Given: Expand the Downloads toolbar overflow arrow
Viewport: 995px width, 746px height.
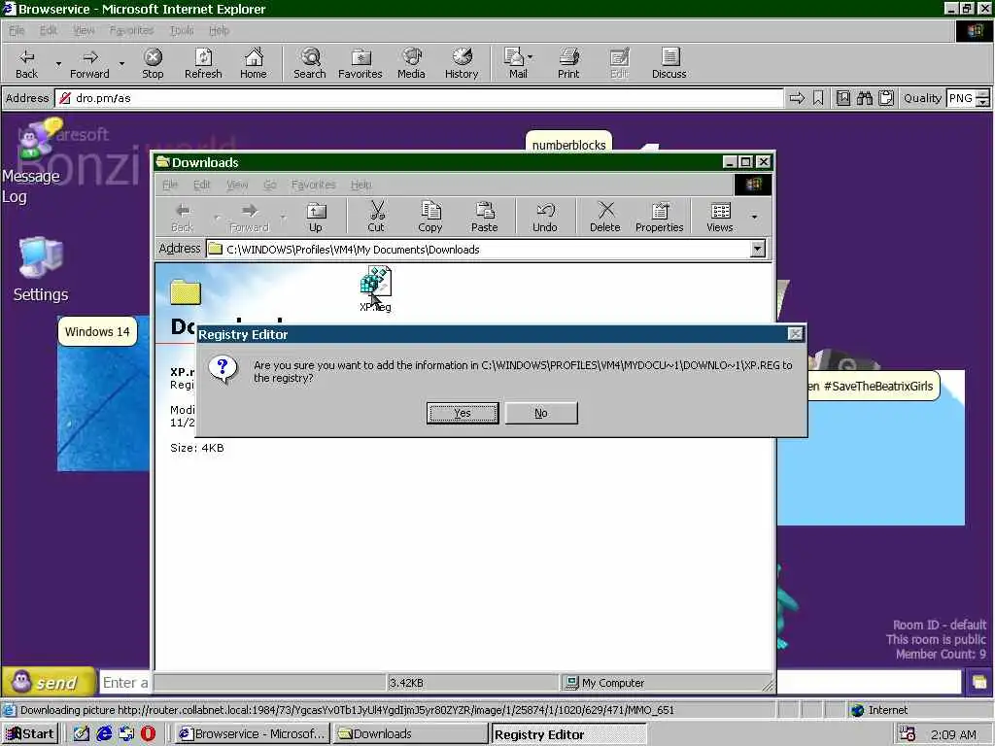Looking at the screenshot, I should [x=754, y=217].
